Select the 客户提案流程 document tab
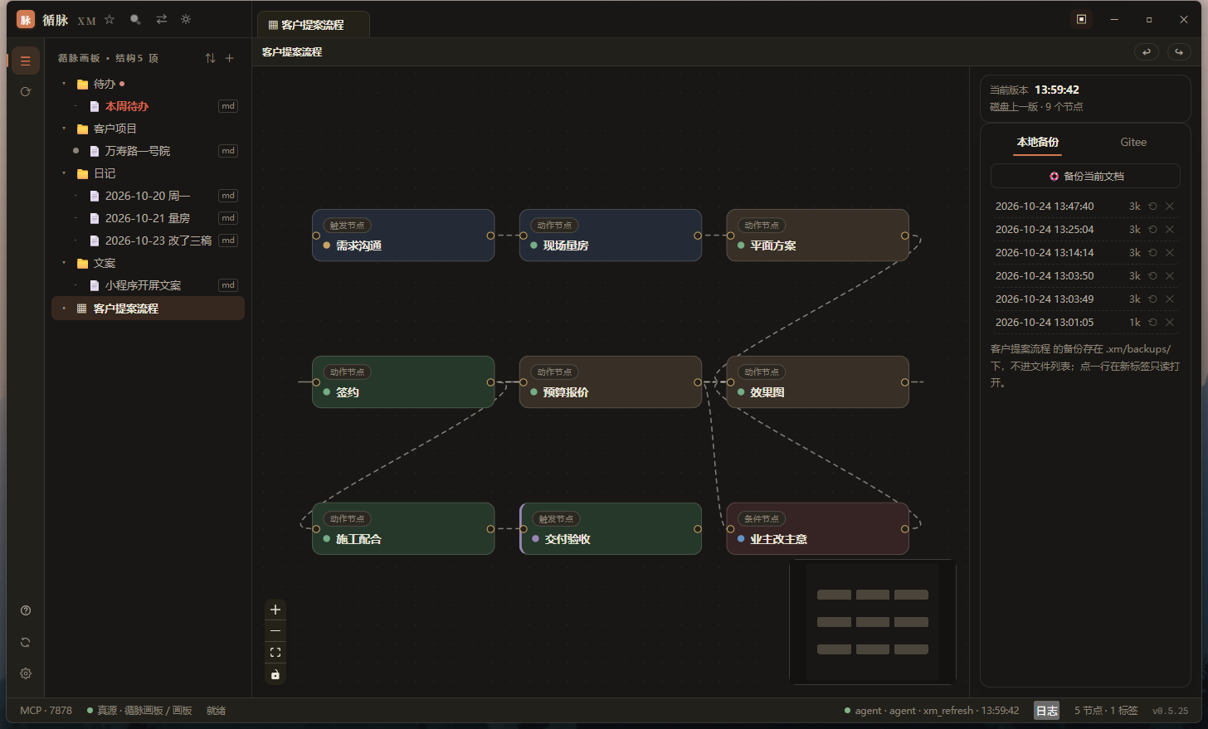The image size is (1208, 729). click(x=313, y=25)
